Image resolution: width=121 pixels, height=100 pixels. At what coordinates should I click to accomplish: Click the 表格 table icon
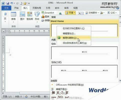pyautogui.click(x=13, y=14)
